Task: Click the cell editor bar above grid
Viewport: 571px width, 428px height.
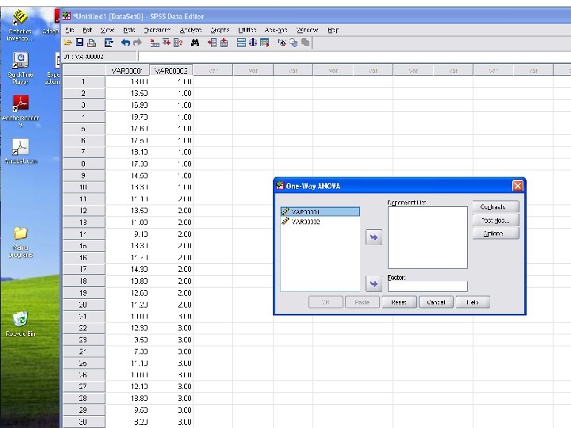Action: 354,56
